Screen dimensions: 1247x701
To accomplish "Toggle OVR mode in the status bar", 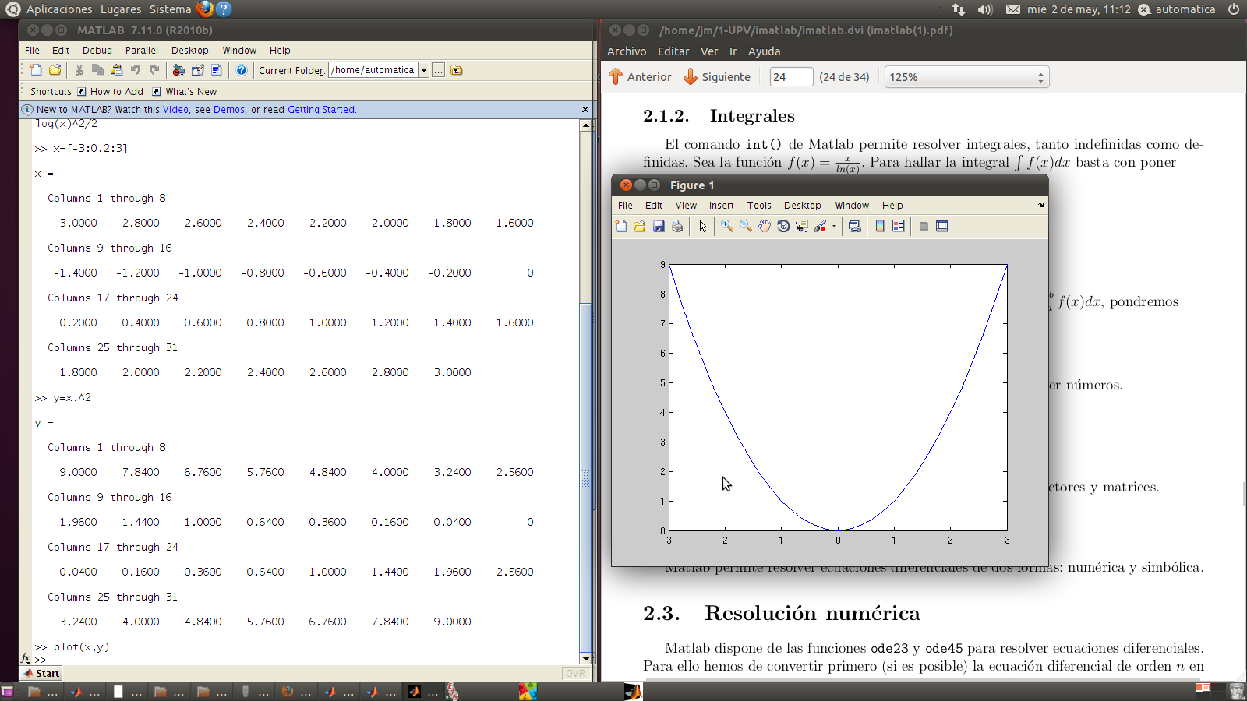I will point(574,673).
